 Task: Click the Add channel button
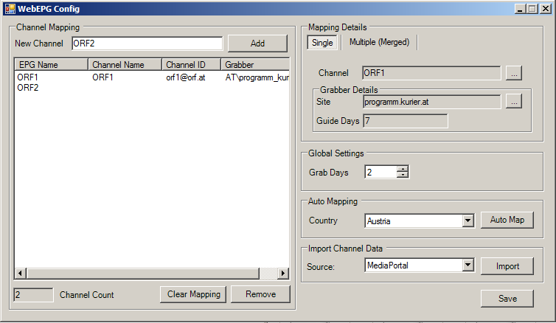point(257,44)
